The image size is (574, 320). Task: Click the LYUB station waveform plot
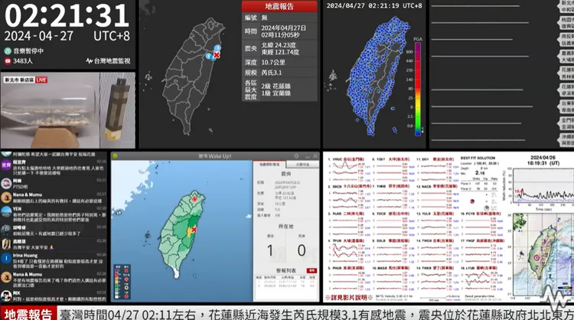478,280
